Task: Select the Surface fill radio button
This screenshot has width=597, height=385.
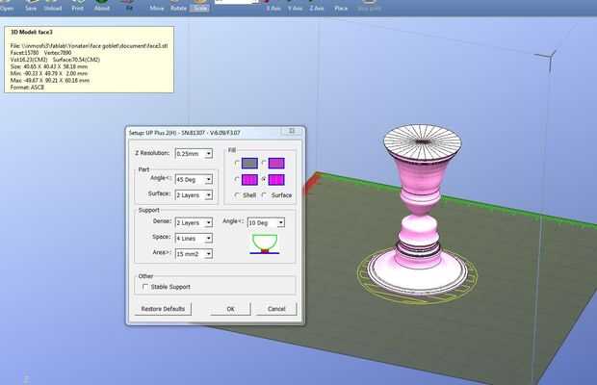Action: pos(264,195)
